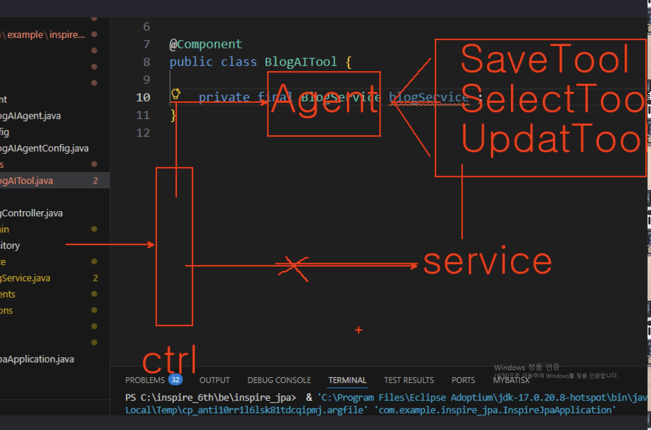Click the BlogAITool class name
The height and width of the screenshot is (430, 651).
[301, 62]
